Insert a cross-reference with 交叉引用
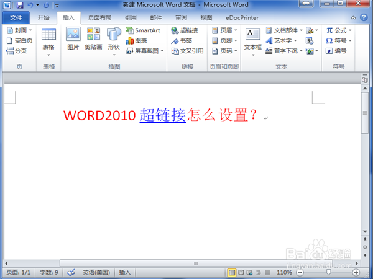The width and height of the screenshot is (373, 279). click(x=188, y=51)
